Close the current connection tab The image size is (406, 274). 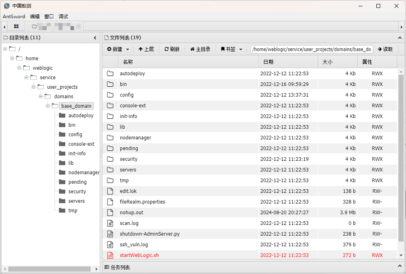[x=78, y=27]
